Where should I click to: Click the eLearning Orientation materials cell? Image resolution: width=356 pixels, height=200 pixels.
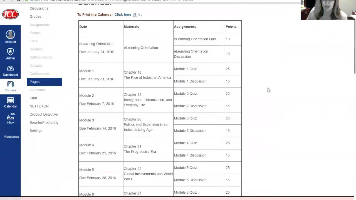[148, 48]
